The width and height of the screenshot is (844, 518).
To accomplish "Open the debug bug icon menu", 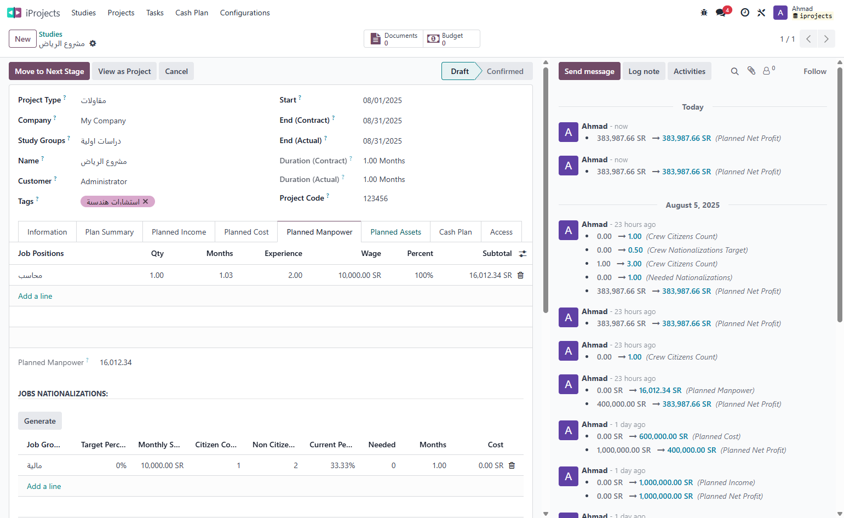I will [704, 13].
